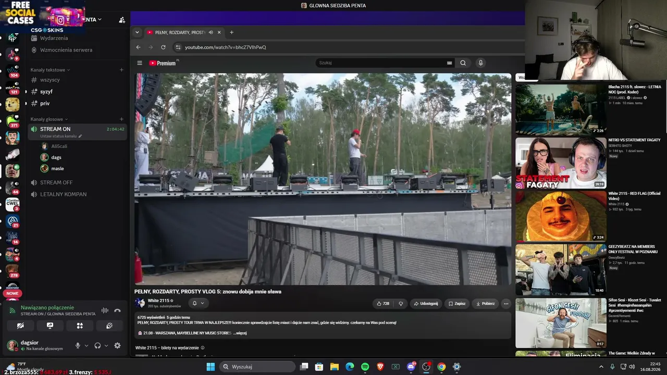Viewport: 667px width, 375px height.
Task: Open notification bell dropdown for White 2115
Action: click(198, 303)
